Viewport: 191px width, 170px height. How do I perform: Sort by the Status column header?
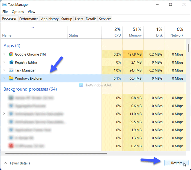84,32
